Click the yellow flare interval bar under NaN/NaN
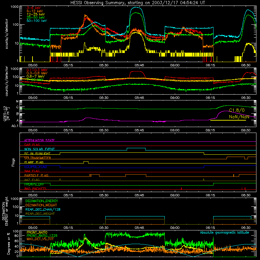The height and width of the screenshot is (260, 260). click(x=228, y=120)
